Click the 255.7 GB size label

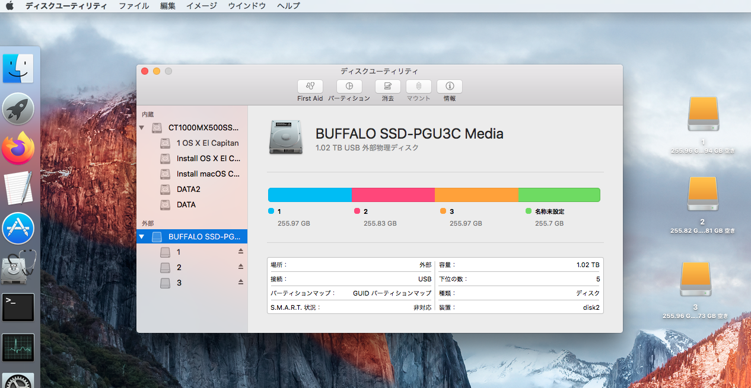(549, 223)
